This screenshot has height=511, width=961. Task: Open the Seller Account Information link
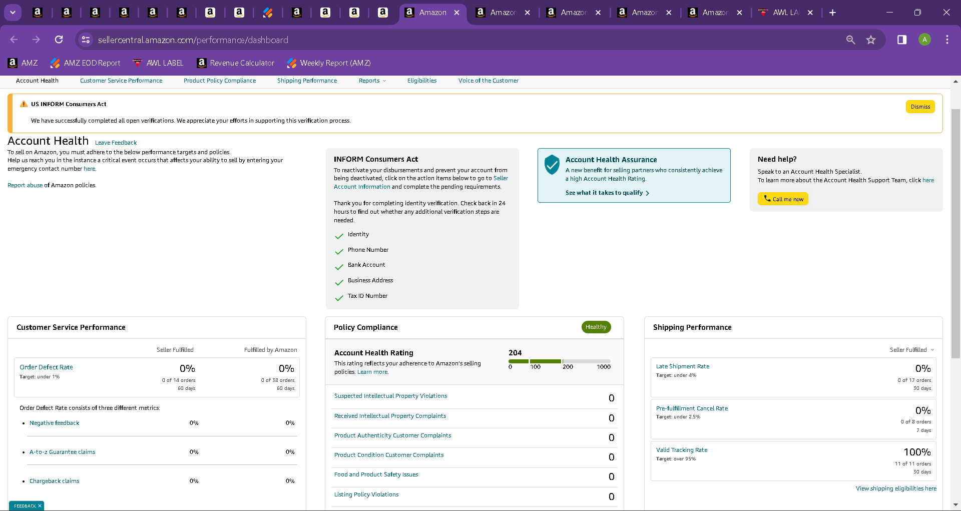click(421, 182)
